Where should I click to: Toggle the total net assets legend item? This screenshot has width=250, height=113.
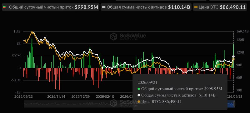pyautogui.click(x=146, y=7)
